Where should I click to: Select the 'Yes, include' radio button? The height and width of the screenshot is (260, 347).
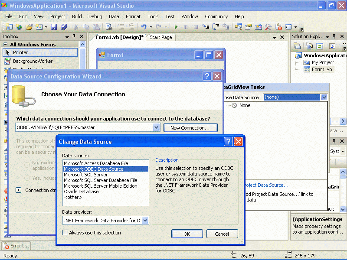click(x=27, y=178)
